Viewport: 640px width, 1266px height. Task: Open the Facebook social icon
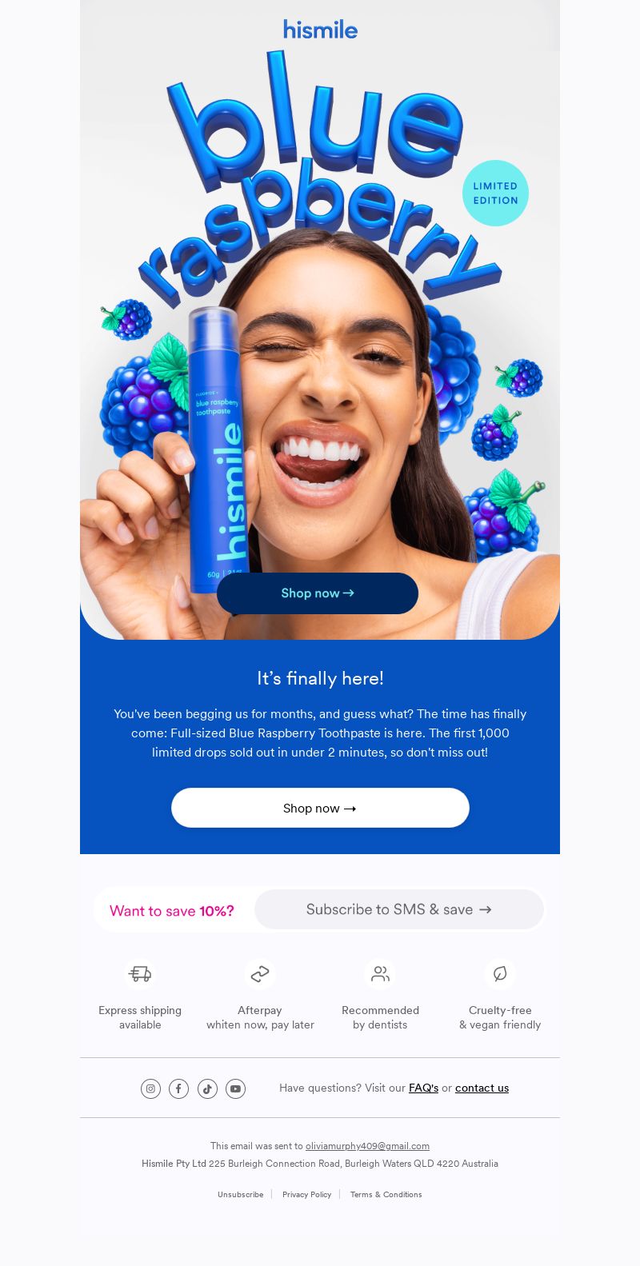point(178,1088)
